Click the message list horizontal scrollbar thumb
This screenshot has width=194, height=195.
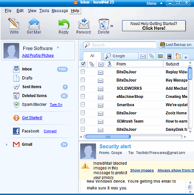(x=108, y=137)
